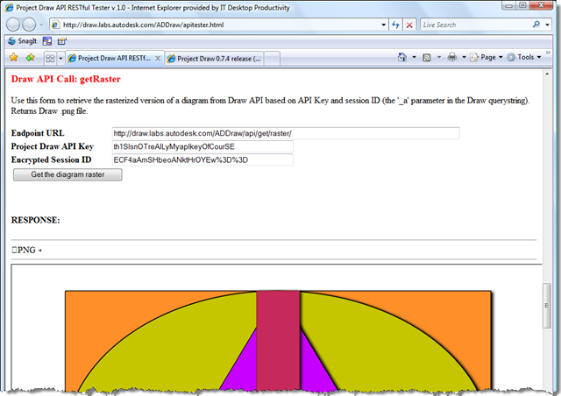561x396 pixels.
Task: Focus the Project Draw API Key field
Action: pos(202,146)
